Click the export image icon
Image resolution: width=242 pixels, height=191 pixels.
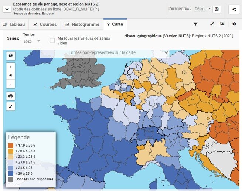222,24
